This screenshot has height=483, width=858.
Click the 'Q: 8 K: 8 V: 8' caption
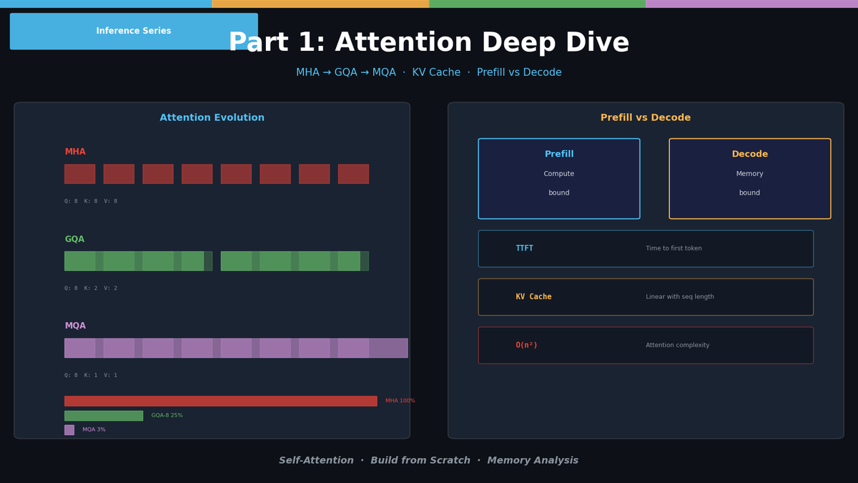(x=91, y=202)
